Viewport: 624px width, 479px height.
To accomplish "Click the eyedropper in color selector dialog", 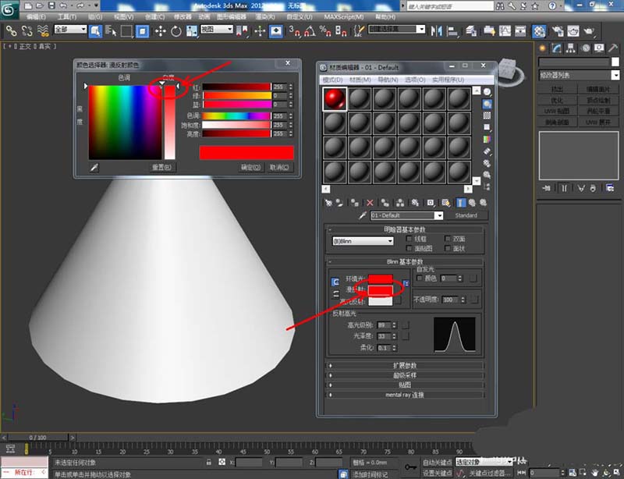I will (x=94, y=167).
